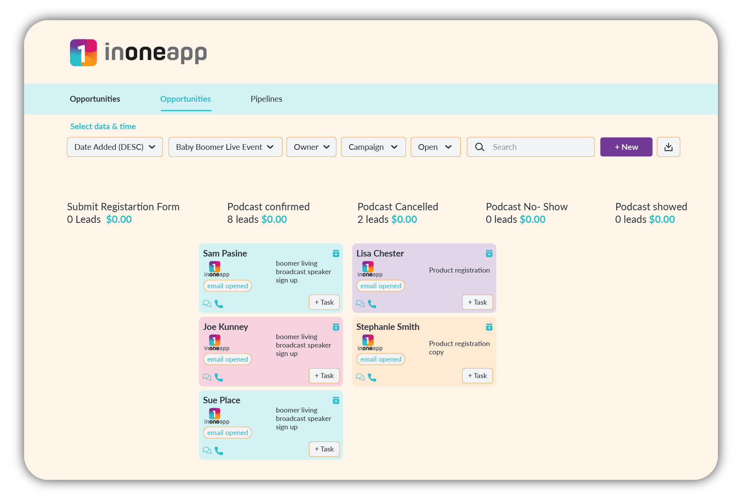The height and width of the screenshot is (500, 742).
Task: Call Stephanie Smith via phone icon
Action: tap(372, 377)
